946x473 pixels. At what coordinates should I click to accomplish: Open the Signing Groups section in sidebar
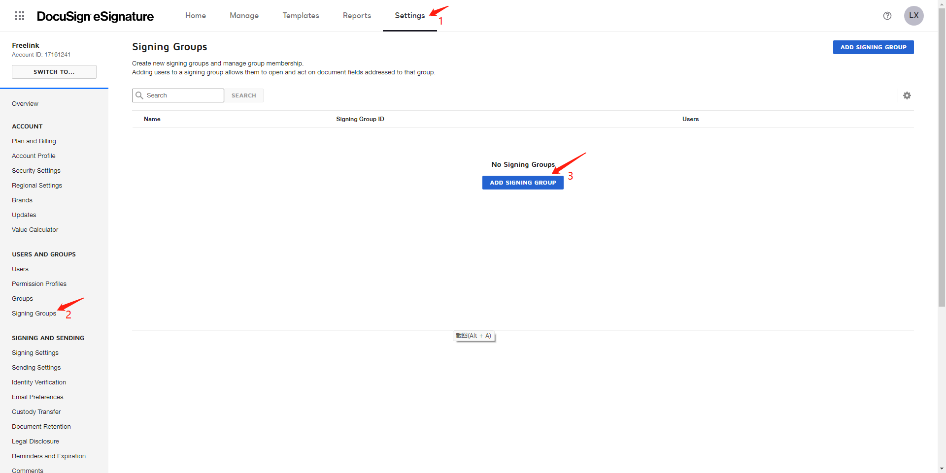(34, 313)
